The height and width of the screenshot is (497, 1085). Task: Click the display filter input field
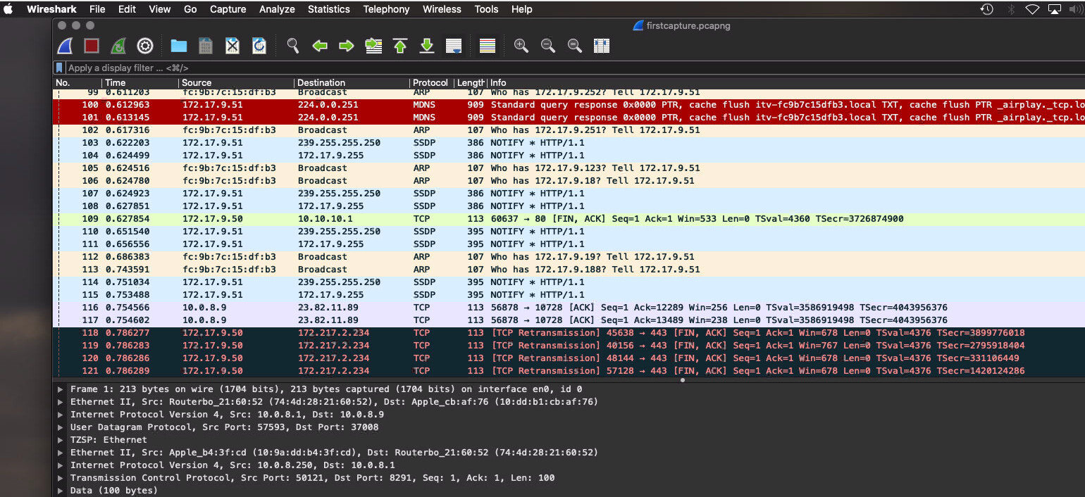tap(574, 68)
